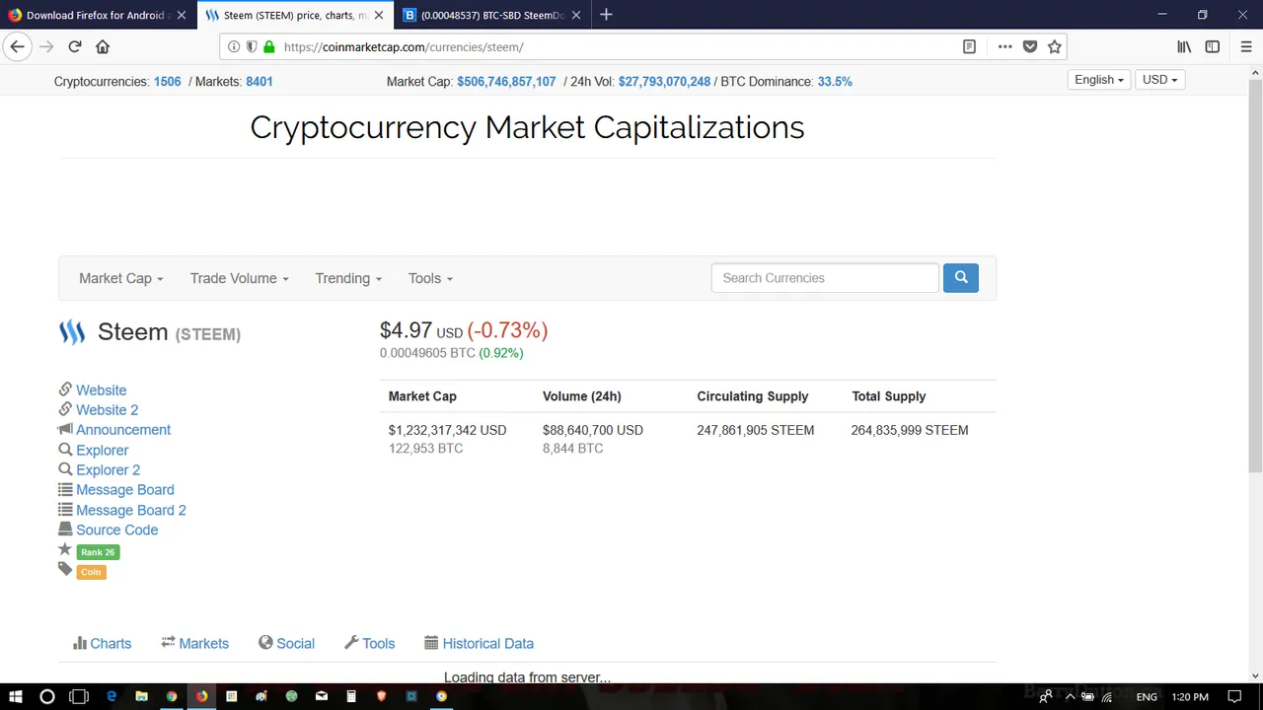Open the Markets tab
Screen dimensions: 1263x710
(x=194, y=643)
